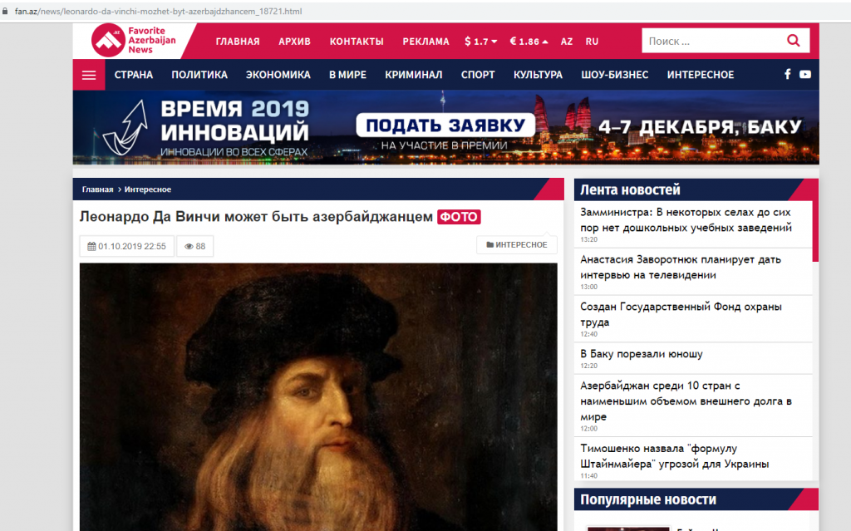Go to ГЛАВНАЯ menu item
Screen dimensions: 851x531
[238, 42]
